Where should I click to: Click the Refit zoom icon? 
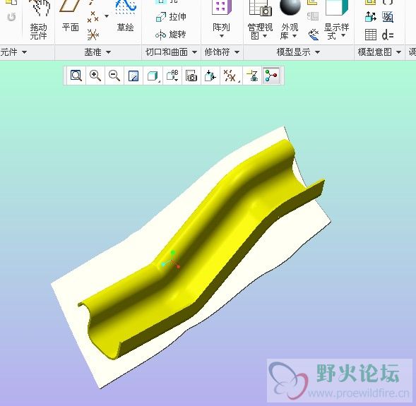[76, 76]
